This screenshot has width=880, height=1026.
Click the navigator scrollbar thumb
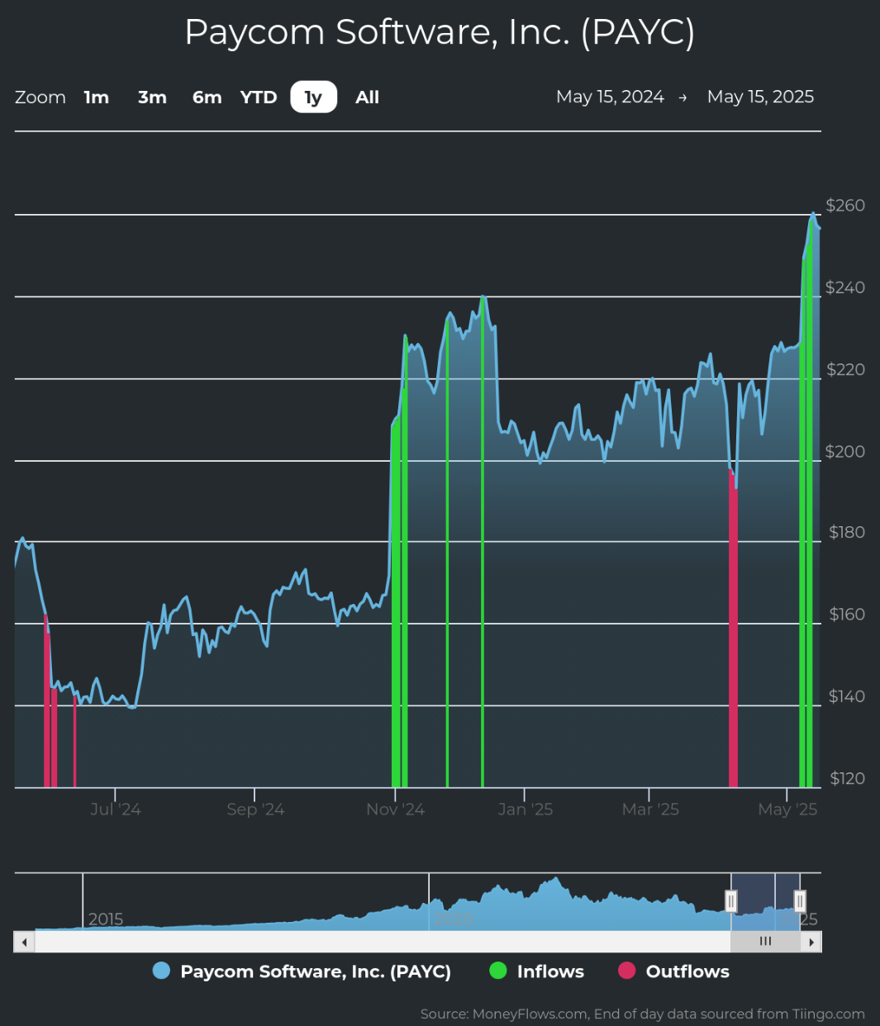(x=765, y=942)
